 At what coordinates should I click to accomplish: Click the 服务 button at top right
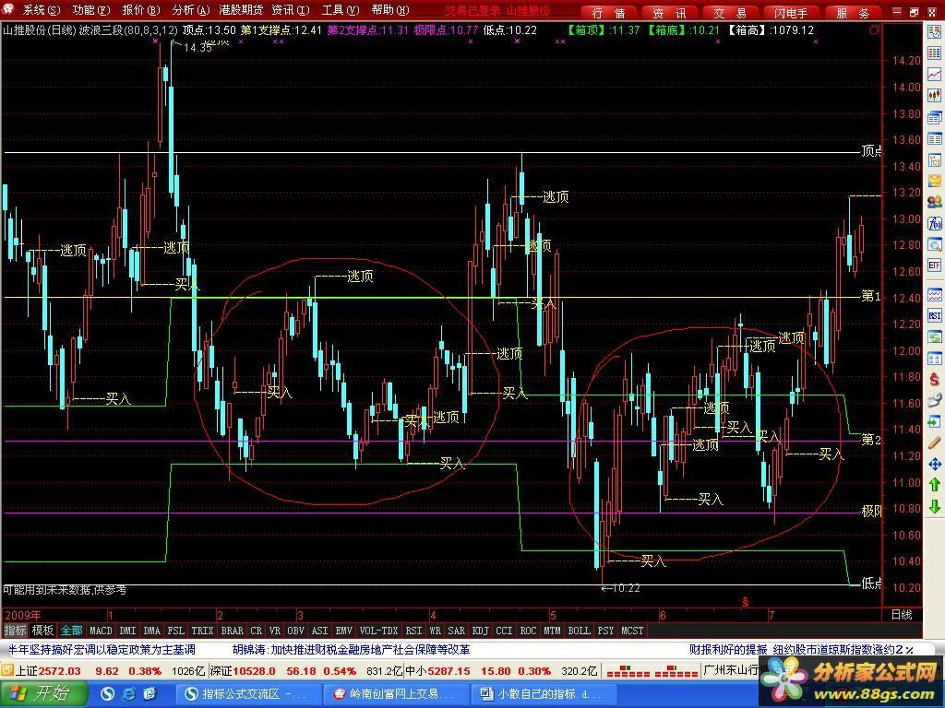(x=853, y=13)
